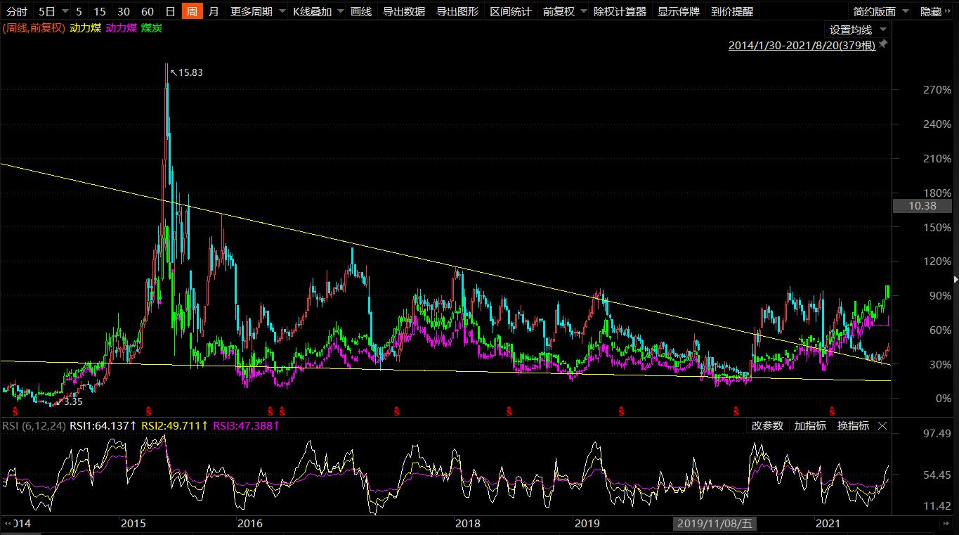The width and height of the screenshot is (959, 535).
Task: Open the 设置均线 moving average settings
Action: 851,30
